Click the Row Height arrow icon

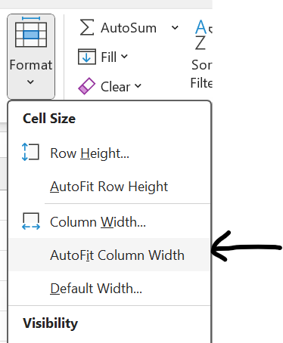pyautogui.click(x=30, y=152)
